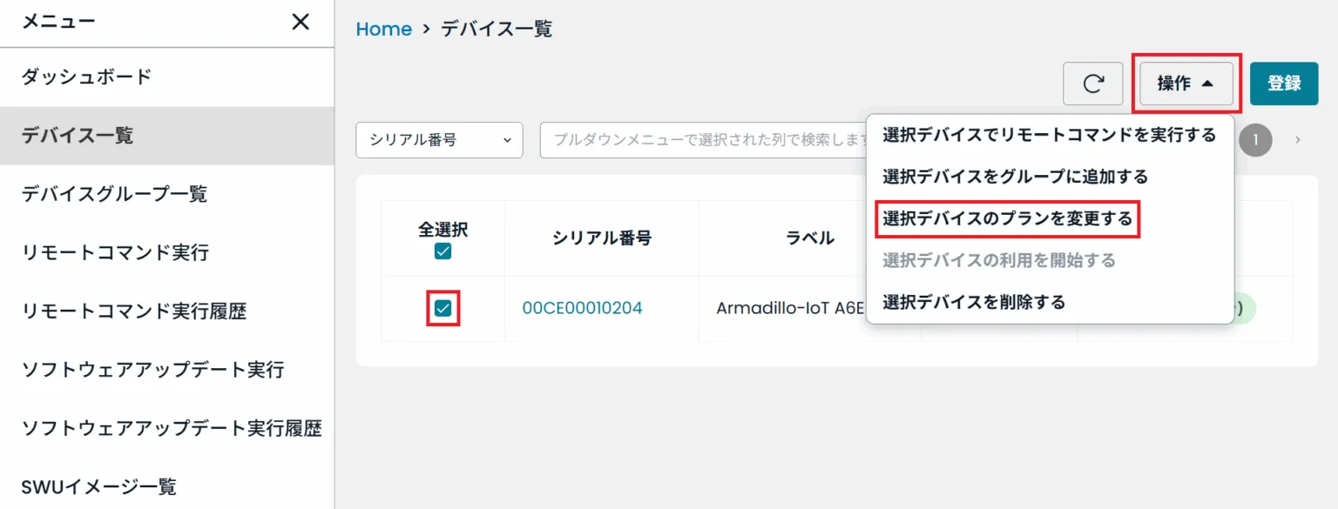
Task: Choose 選択デバイスでリモートコマンドを実行する option
Action: 1047,135
